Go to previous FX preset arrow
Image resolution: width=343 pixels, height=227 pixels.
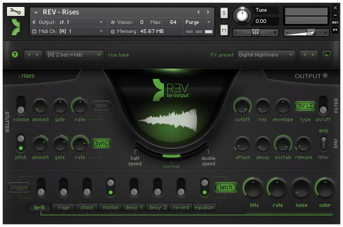click(x=305, y=54)
